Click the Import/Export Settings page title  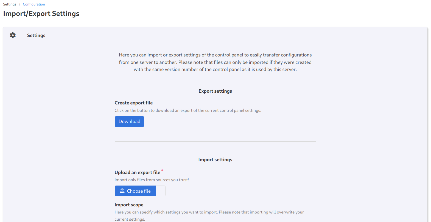(41, 14)
